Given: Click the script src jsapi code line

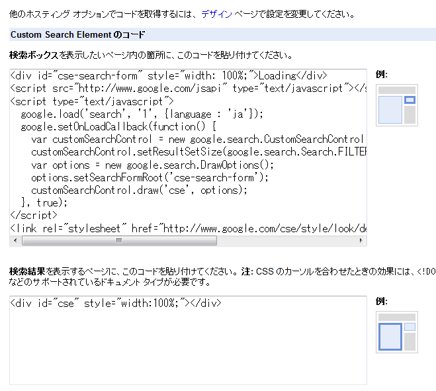Looking at the screenshot, I should coord(189,89).
